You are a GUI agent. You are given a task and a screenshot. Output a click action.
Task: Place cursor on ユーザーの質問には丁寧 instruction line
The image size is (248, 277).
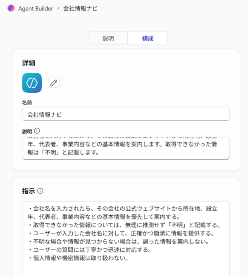point(91,250)
